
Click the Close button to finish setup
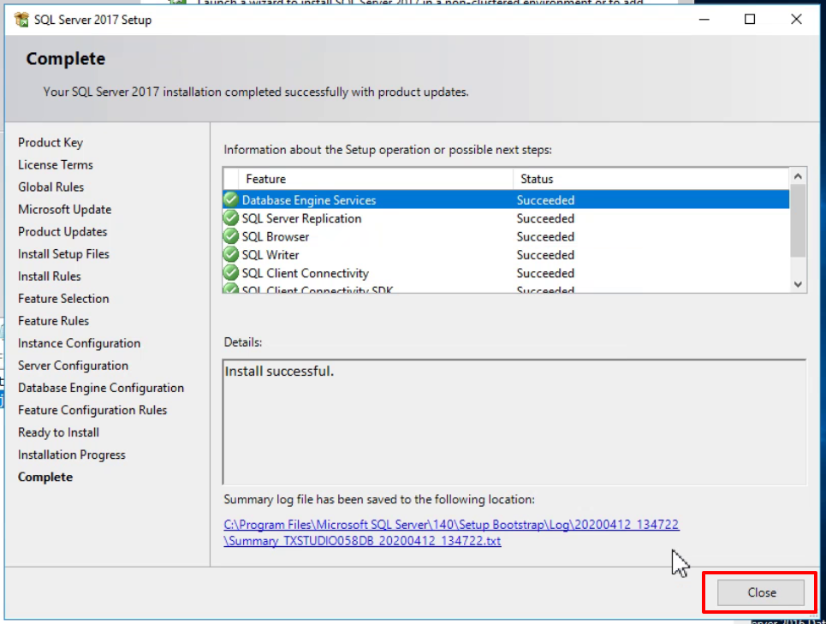(x=761, y=592)
